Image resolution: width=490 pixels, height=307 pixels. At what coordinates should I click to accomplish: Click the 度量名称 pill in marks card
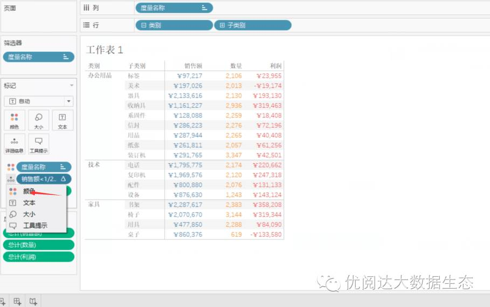click(44, 167)
